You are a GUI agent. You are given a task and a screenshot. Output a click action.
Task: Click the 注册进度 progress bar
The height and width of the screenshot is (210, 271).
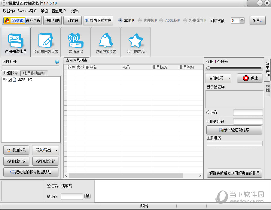click(x=235, y=143)
